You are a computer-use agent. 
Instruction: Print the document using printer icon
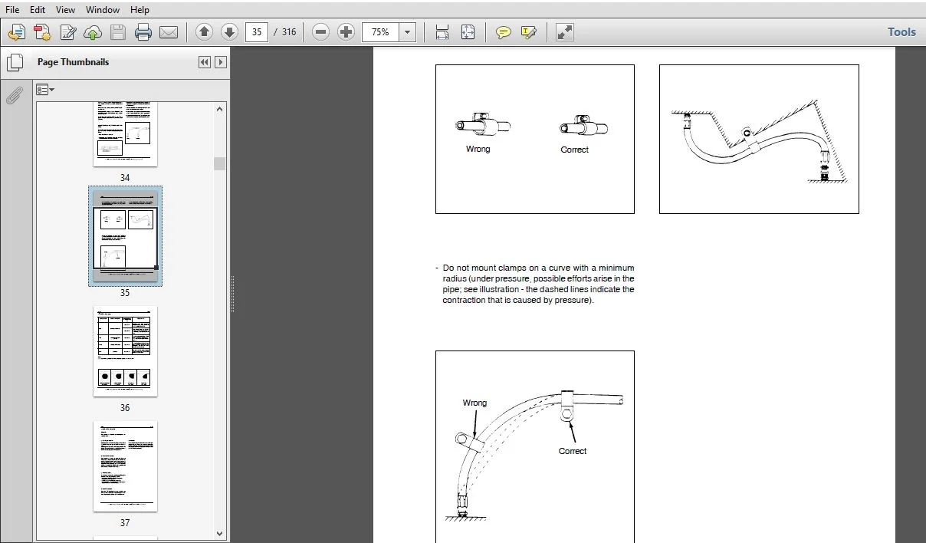click(143, 32)
